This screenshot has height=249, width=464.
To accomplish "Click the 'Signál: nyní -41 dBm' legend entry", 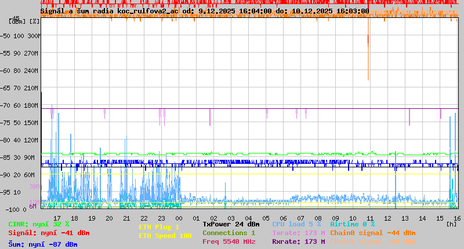I will [x=49, y=233].
